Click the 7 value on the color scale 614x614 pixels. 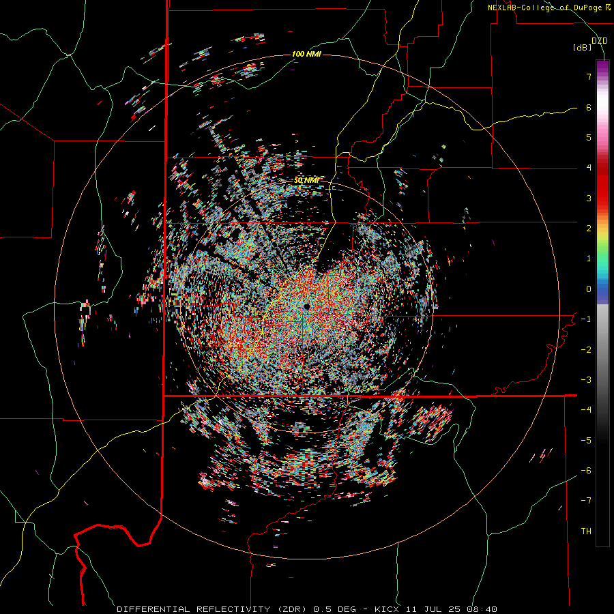click(x=589, y=76)
